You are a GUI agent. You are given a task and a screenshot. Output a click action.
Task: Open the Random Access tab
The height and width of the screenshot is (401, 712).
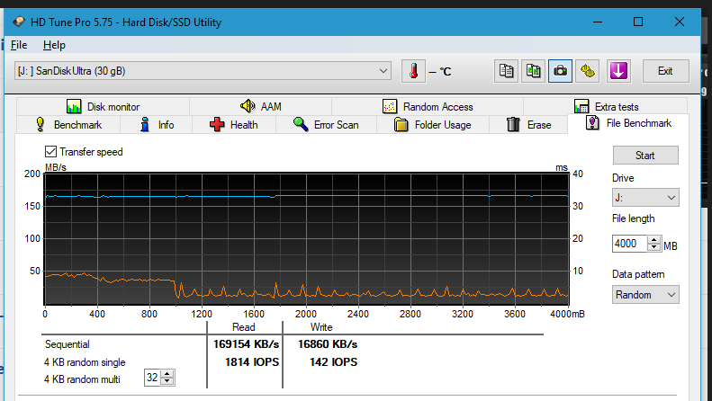[x=428, y=107]
